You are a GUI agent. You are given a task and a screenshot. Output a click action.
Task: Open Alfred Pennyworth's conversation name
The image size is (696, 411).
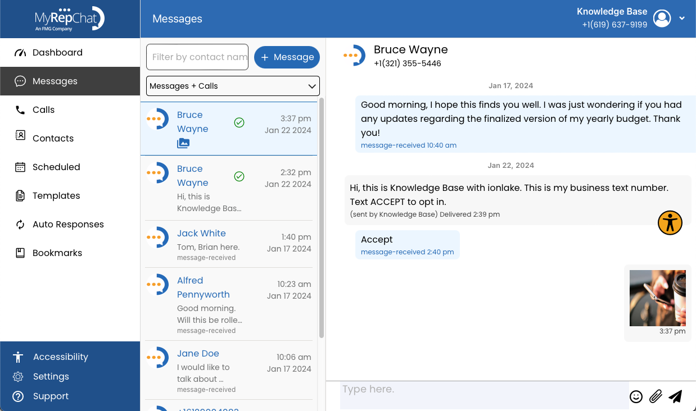click(203, 287)
